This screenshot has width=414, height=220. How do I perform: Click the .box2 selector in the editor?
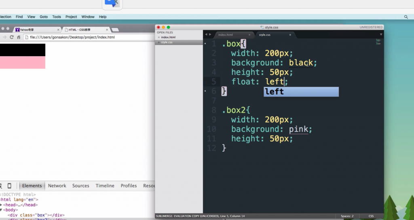point(233,110)
